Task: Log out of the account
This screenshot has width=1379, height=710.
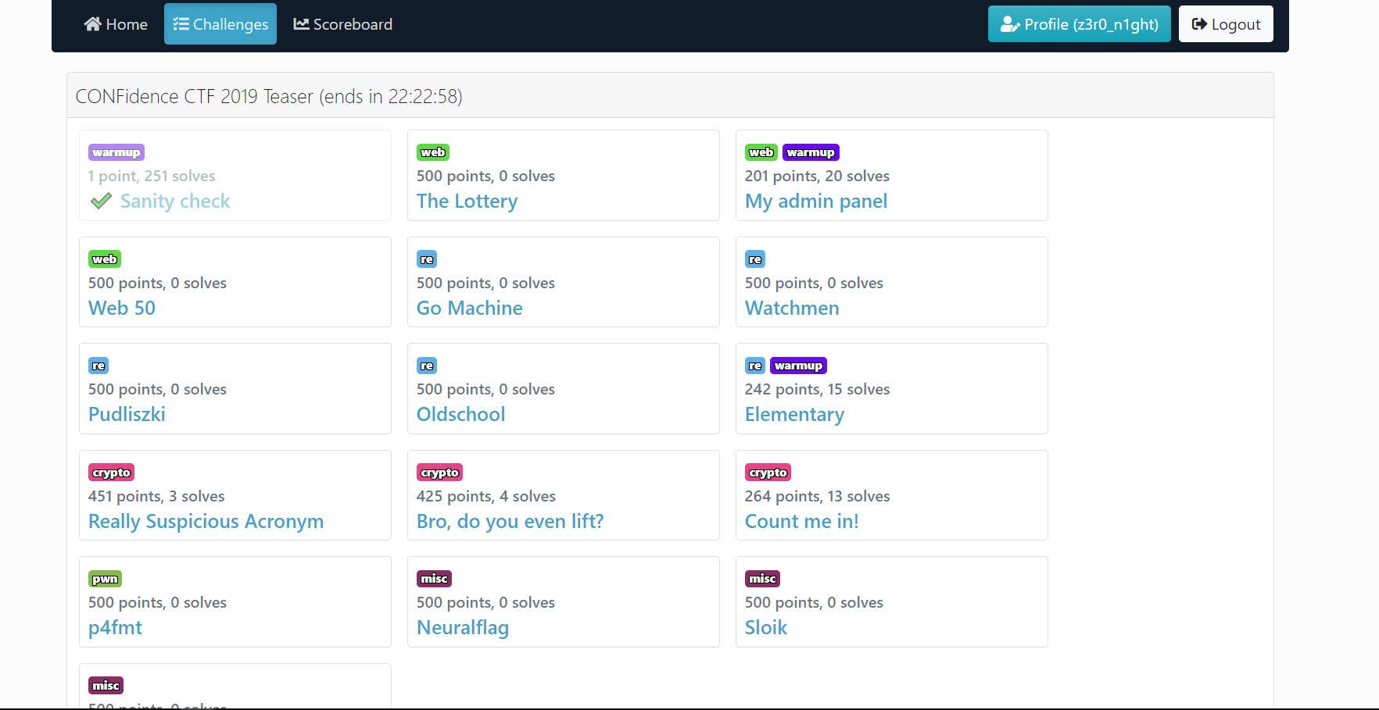Action: pos(1226,24)
